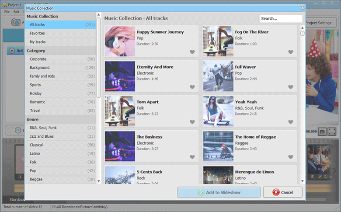This screenshot has height=212, width=341.
Task: Click snapshot camera icon in preview
Action: 322,132
